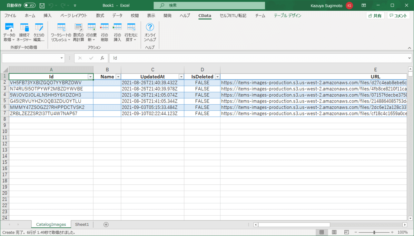Switch to the Sheet1 worksheet tab
The height and width of the screenshot is (236, 414).
(82, 224)
